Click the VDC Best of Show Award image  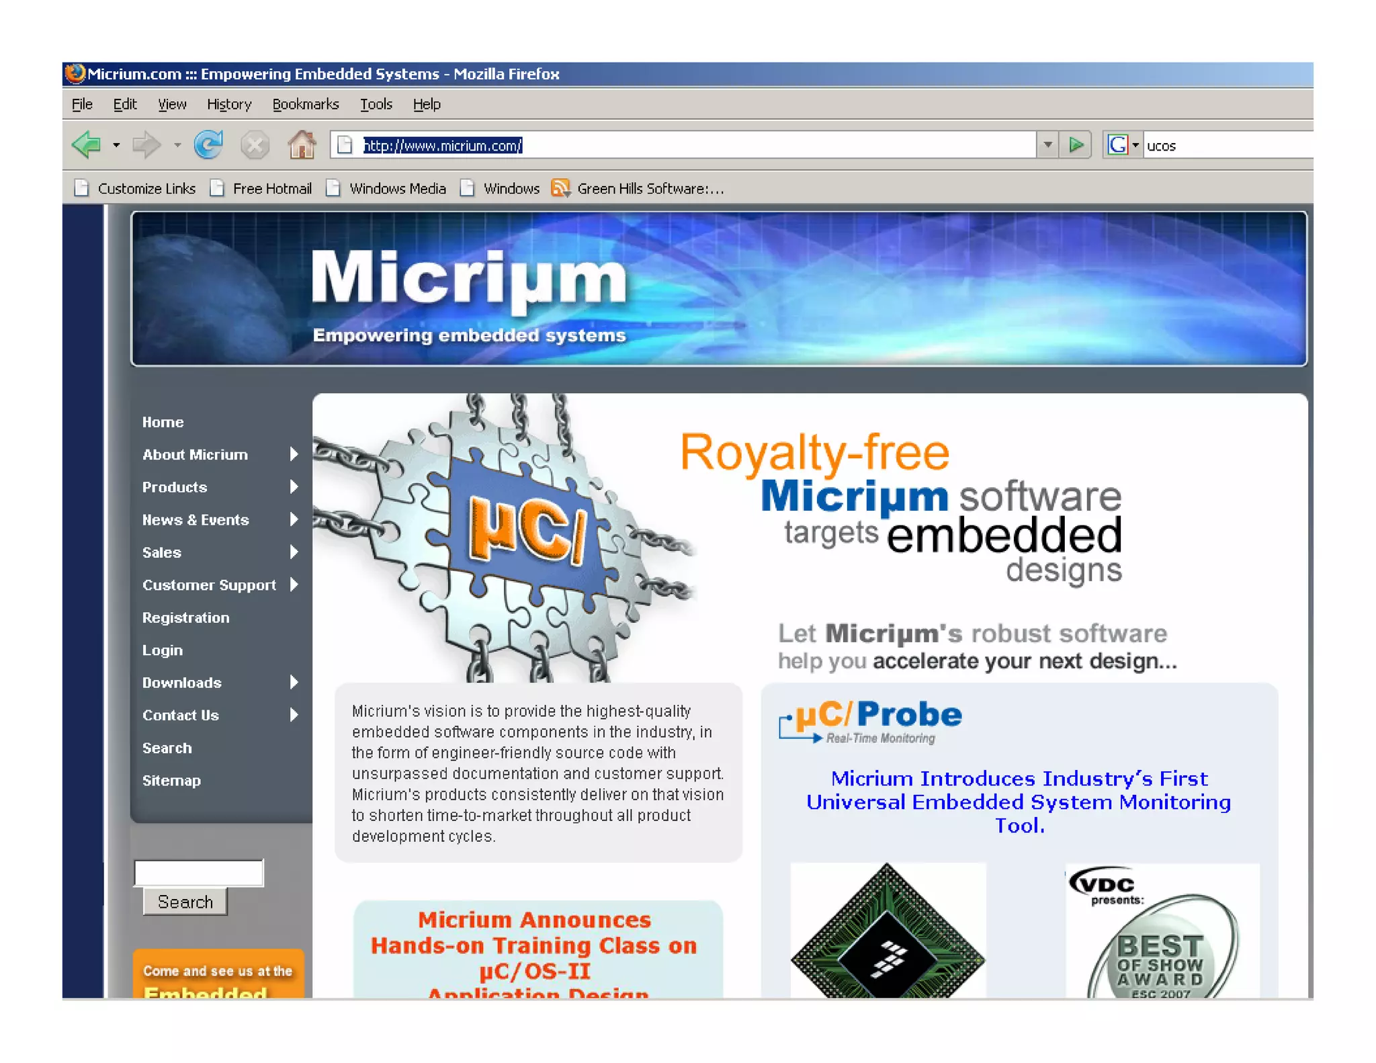(x=1162, y=932)
